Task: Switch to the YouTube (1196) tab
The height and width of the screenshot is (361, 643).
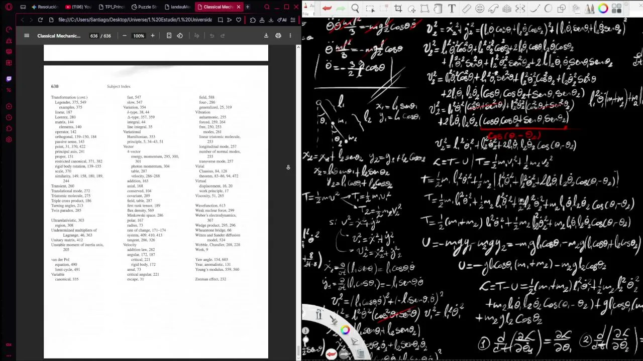Action: [x=78, y=7]
